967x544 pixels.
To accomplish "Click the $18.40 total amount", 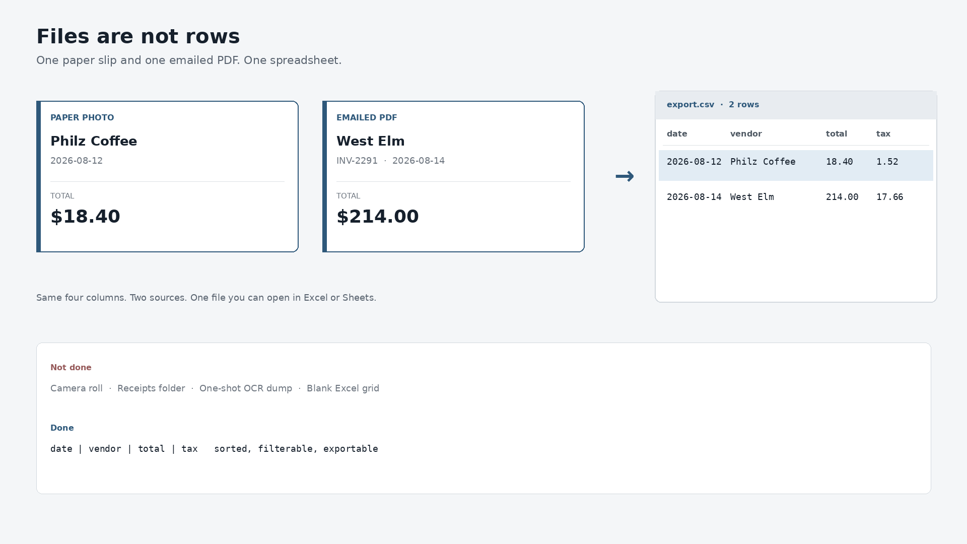I will (85, 217).
